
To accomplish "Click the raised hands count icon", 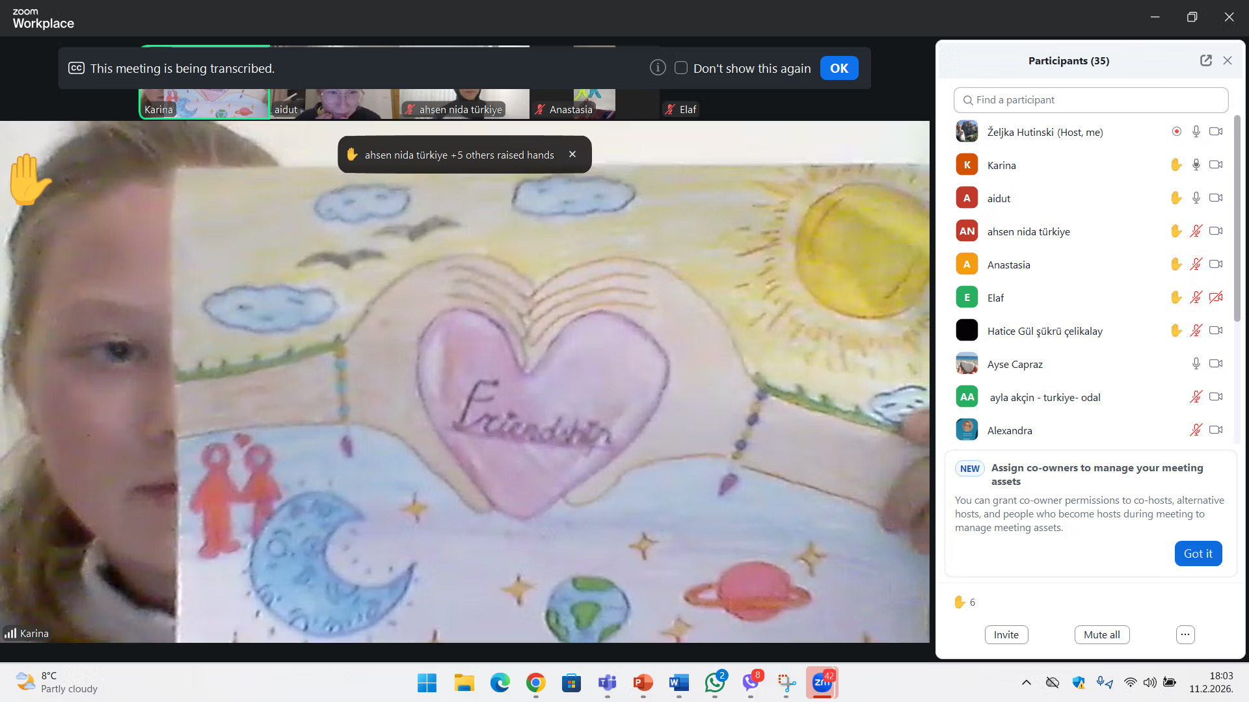I will click(x=960, y=603).
